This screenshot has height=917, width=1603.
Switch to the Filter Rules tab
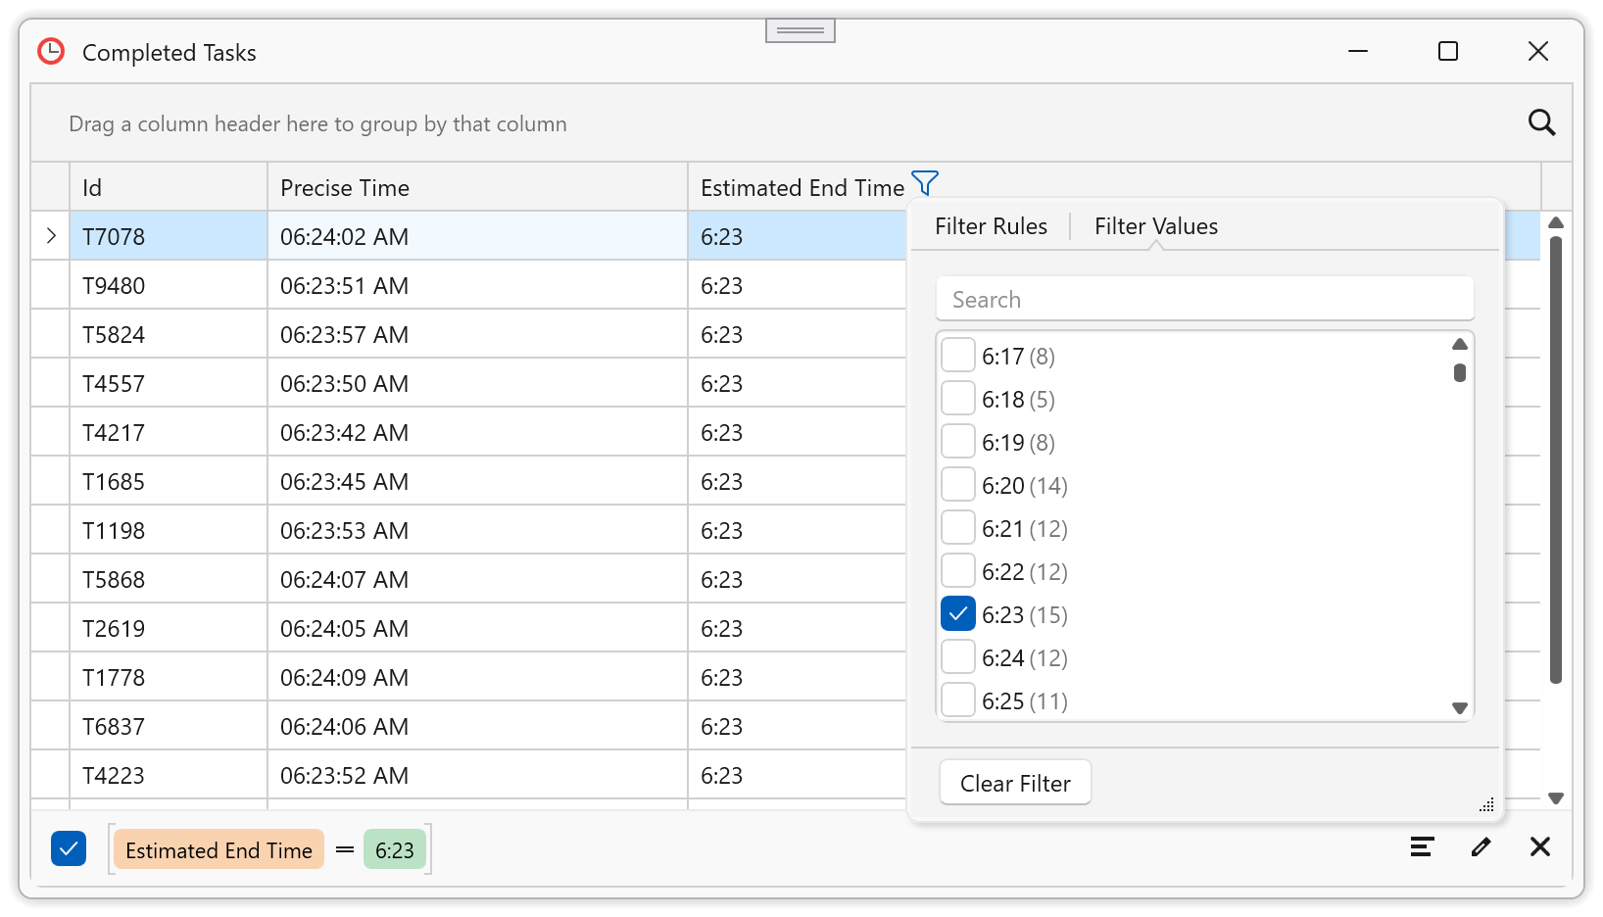(x=991, y=225)
